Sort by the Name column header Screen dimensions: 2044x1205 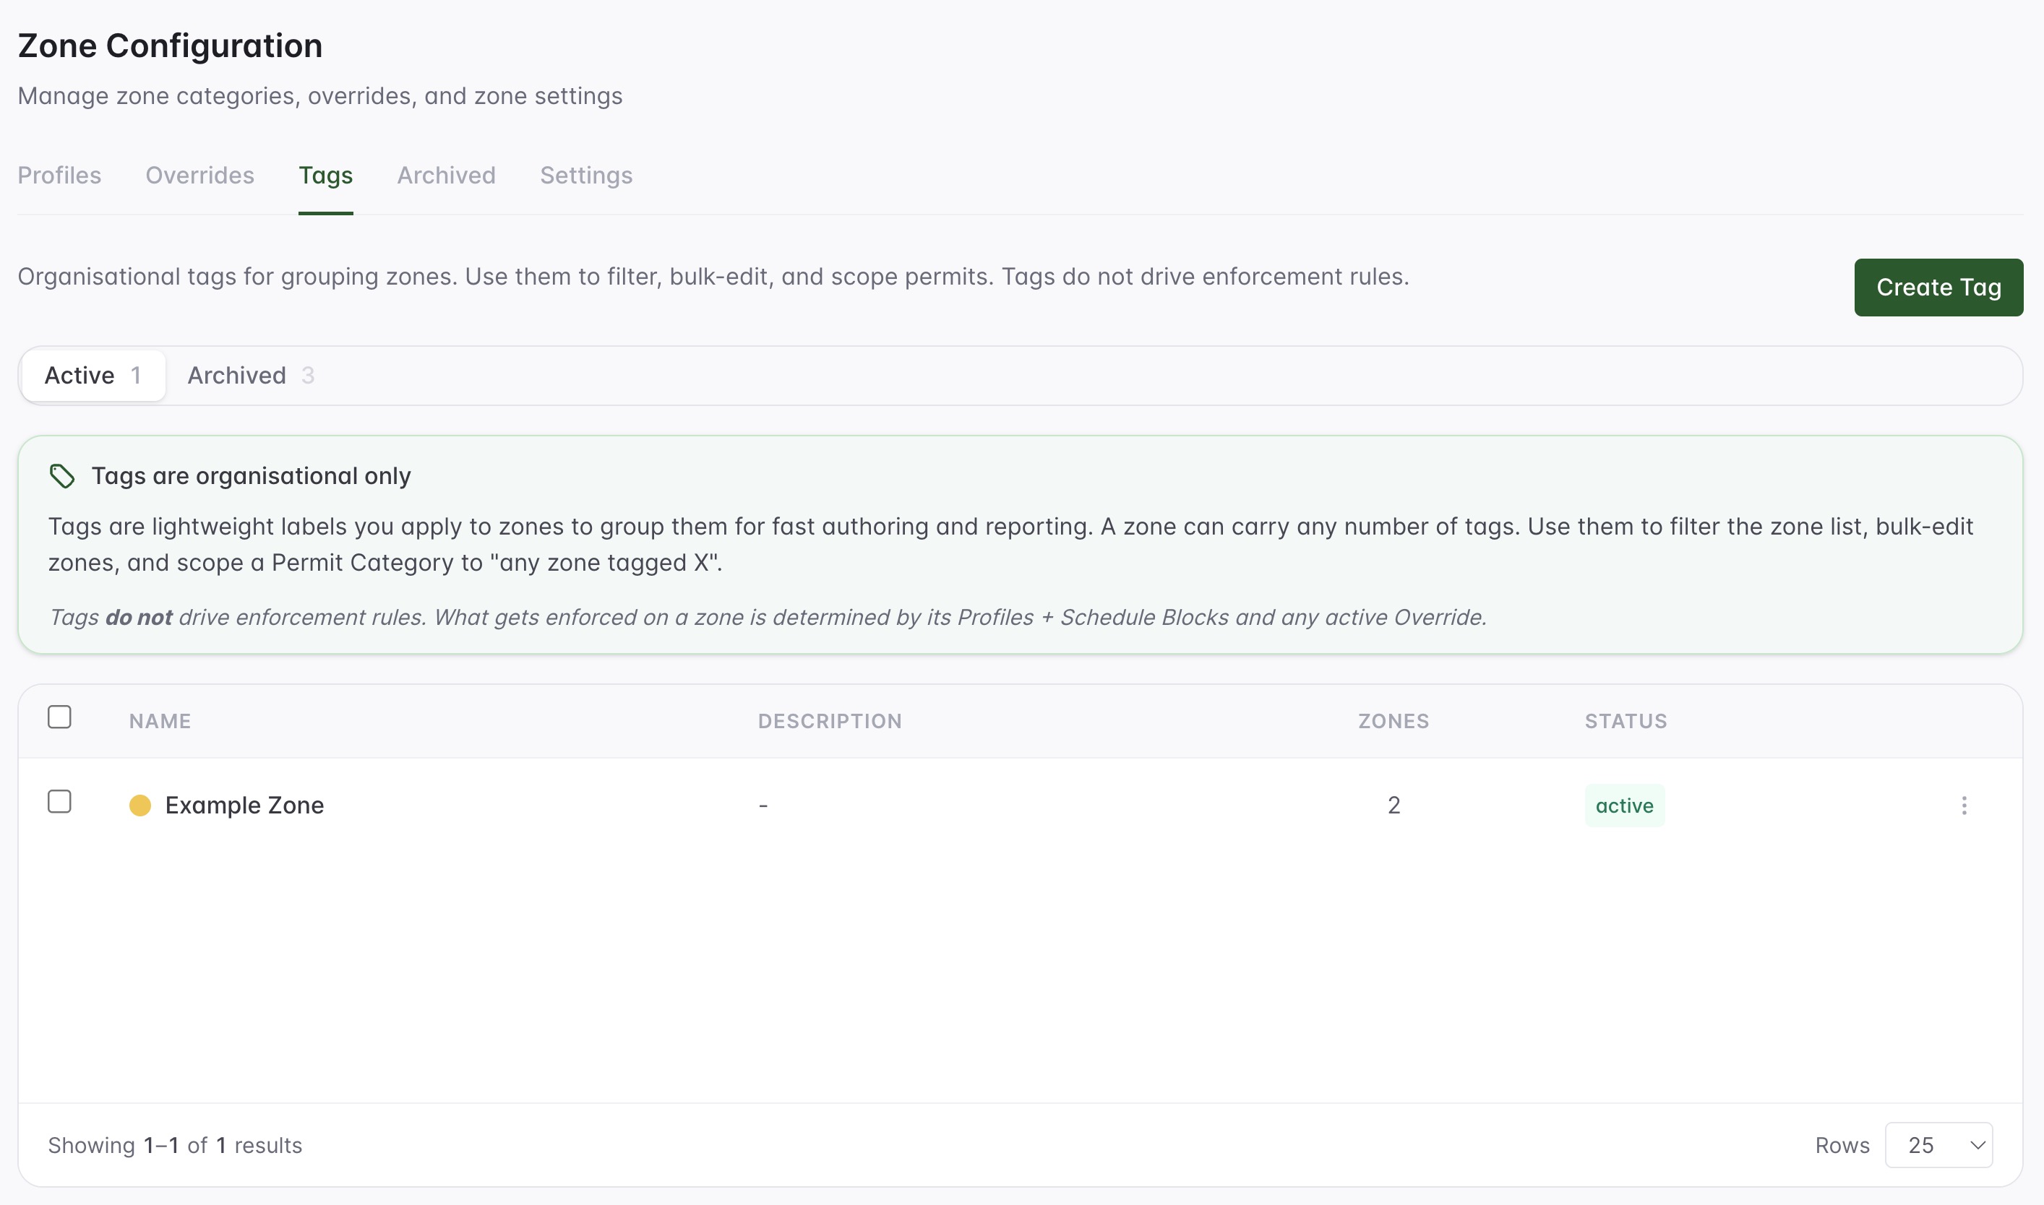coord(160,721)
